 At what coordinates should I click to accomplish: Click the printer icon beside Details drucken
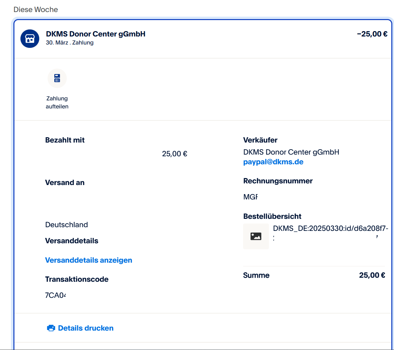coord(51,328)
